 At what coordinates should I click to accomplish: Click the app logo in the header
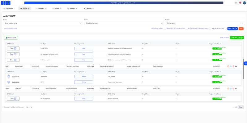coord(6,3)
